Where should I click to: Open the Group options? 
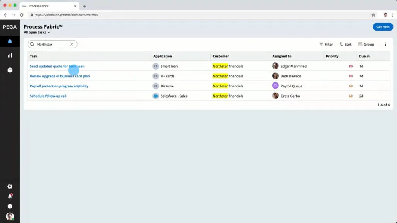click(366, 44)
